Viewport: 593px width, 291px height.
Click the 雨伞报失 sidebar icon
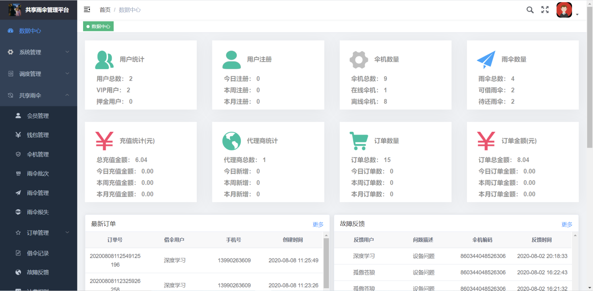tap(18, 212)
